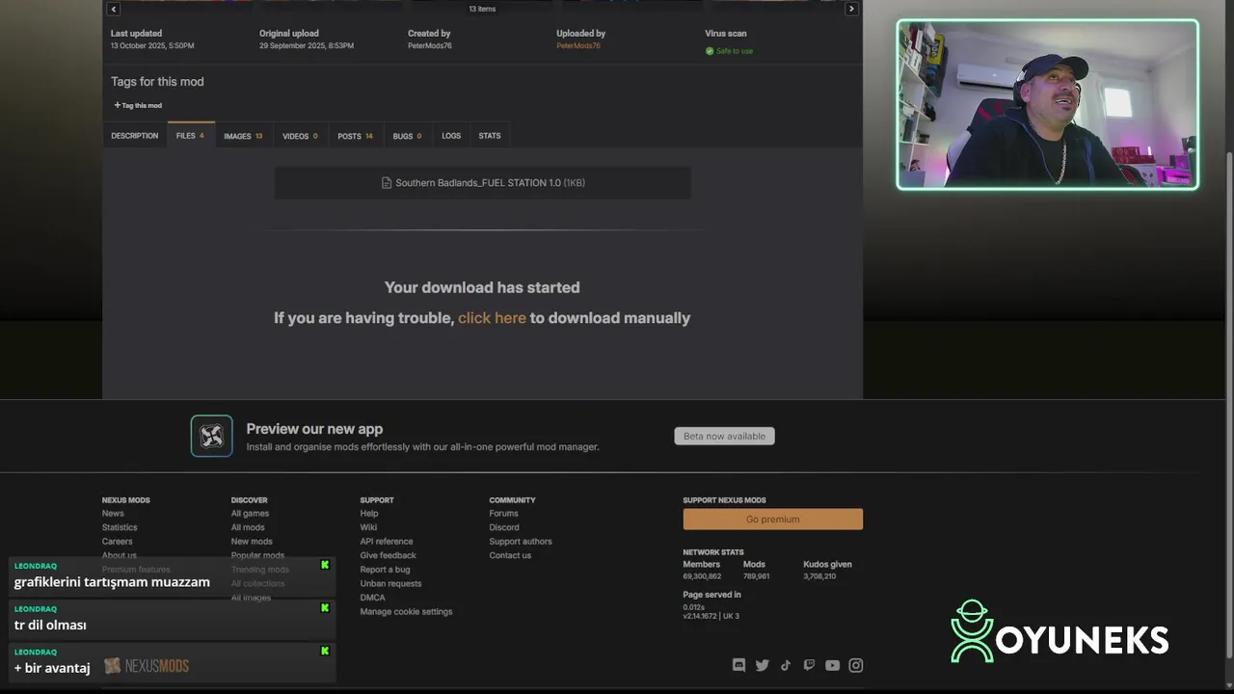1234x694 pixels.
Task: Open the Twitch footer icon
Action: (809, 665)
